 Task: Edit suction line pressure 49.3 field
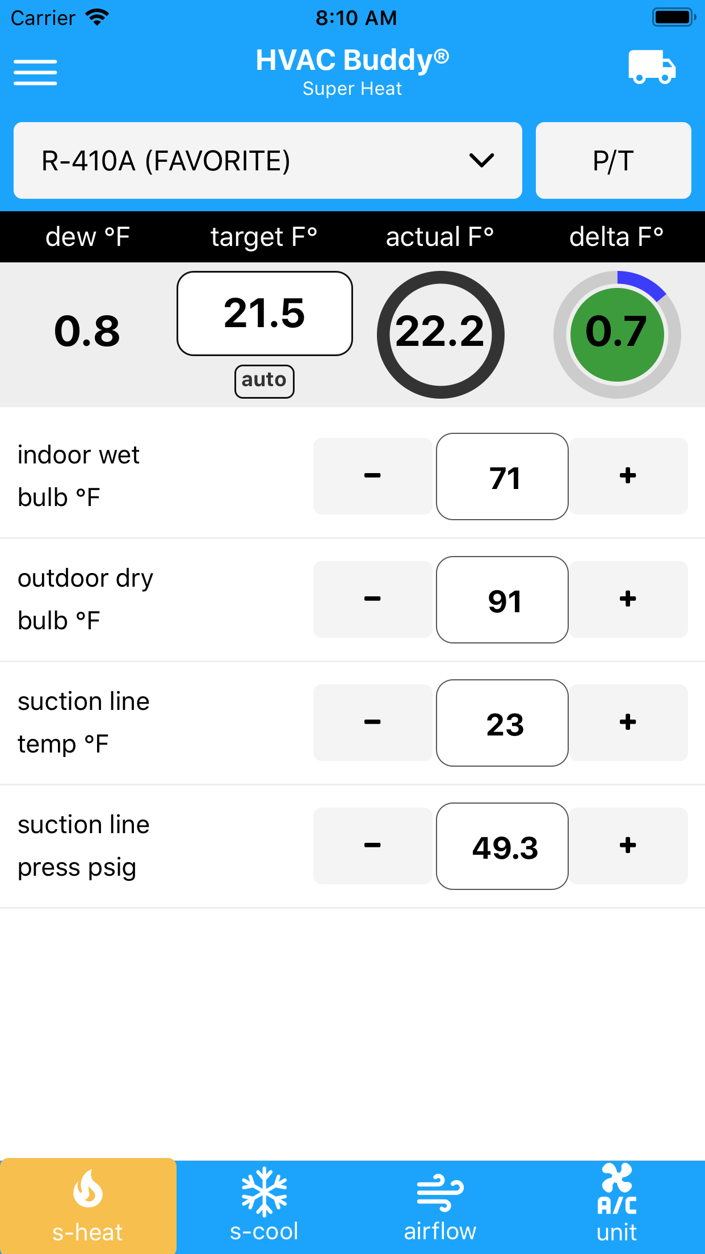[x=502, y=846]
